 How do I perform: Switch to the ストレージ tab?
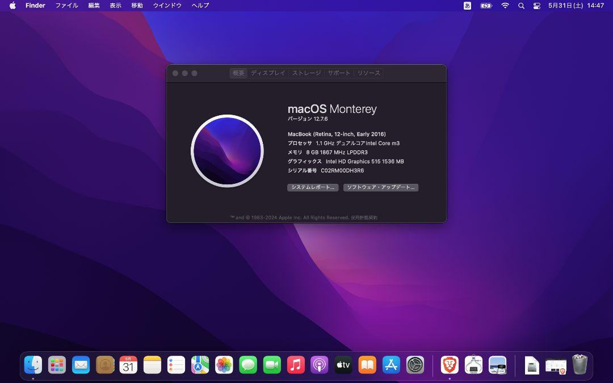pos(306,73)
